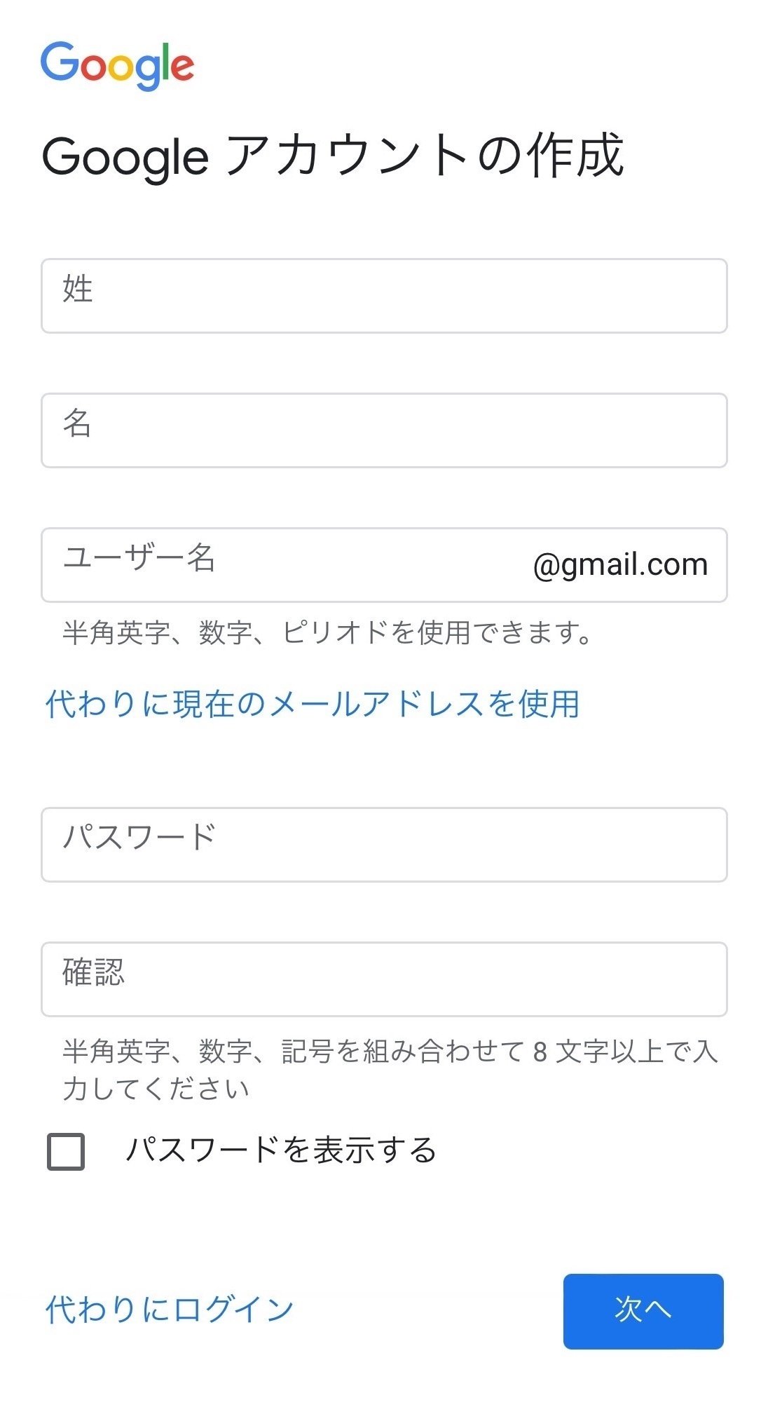Click the Google logo at the top
The width and height of the screenshot is (761, 1407).
point(118,65)
